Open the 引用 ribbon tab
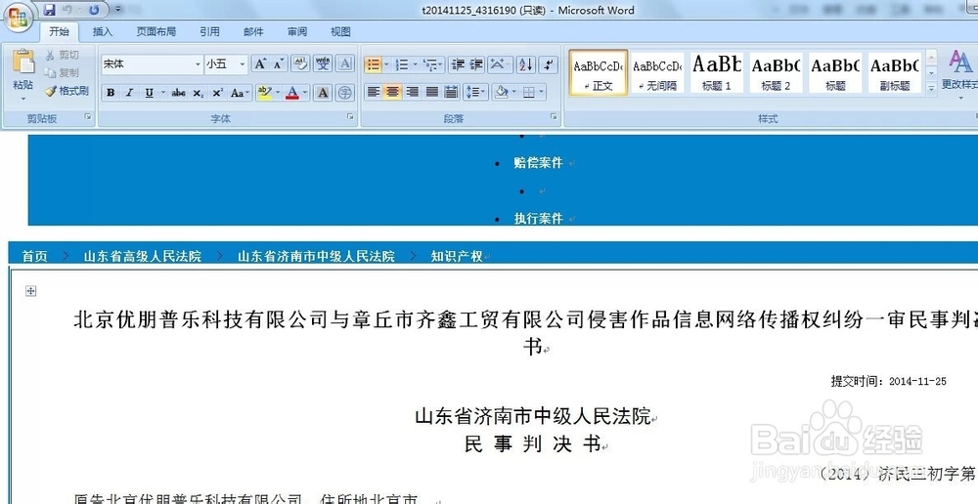 [x=209, y=32]
